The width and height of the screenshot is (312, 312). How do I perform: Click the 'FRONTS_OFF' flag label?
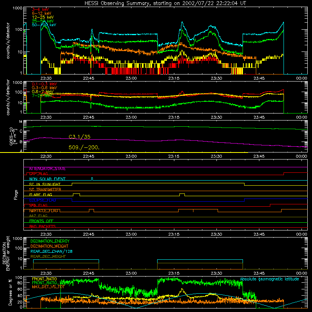pyautogui.click(x=41, y=221)
